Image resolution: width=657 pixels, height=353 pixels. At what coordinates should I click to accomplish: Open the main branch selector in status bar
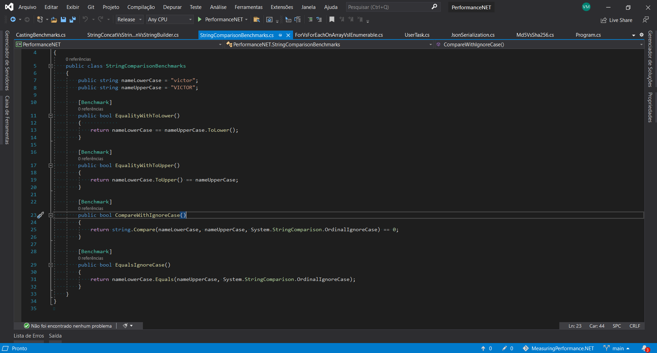click(617, 348)
